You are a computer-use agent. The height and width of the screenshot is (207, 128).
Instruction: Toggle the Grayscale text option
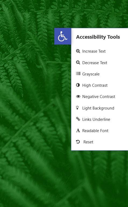click(x=91, y=74)
